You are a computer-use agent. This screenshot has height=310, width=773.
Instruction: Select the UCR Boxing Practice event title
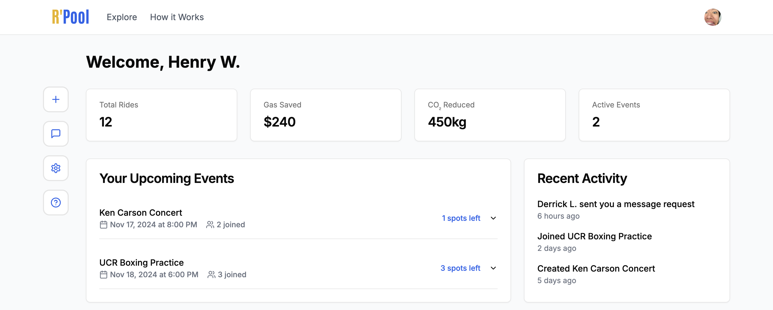[142, 262]
